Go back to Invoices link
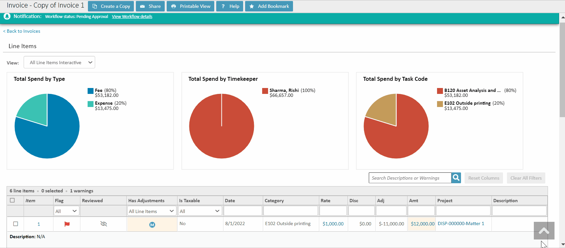 tap(22, 31)
